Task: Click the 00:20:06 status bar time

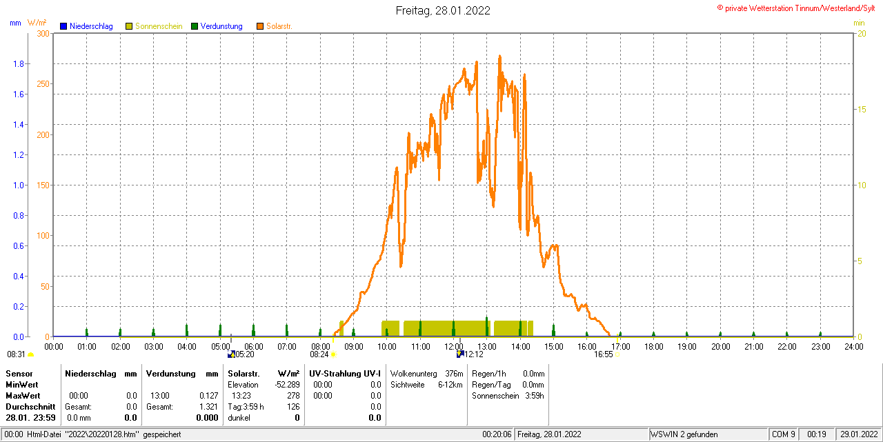Action: 497,434
